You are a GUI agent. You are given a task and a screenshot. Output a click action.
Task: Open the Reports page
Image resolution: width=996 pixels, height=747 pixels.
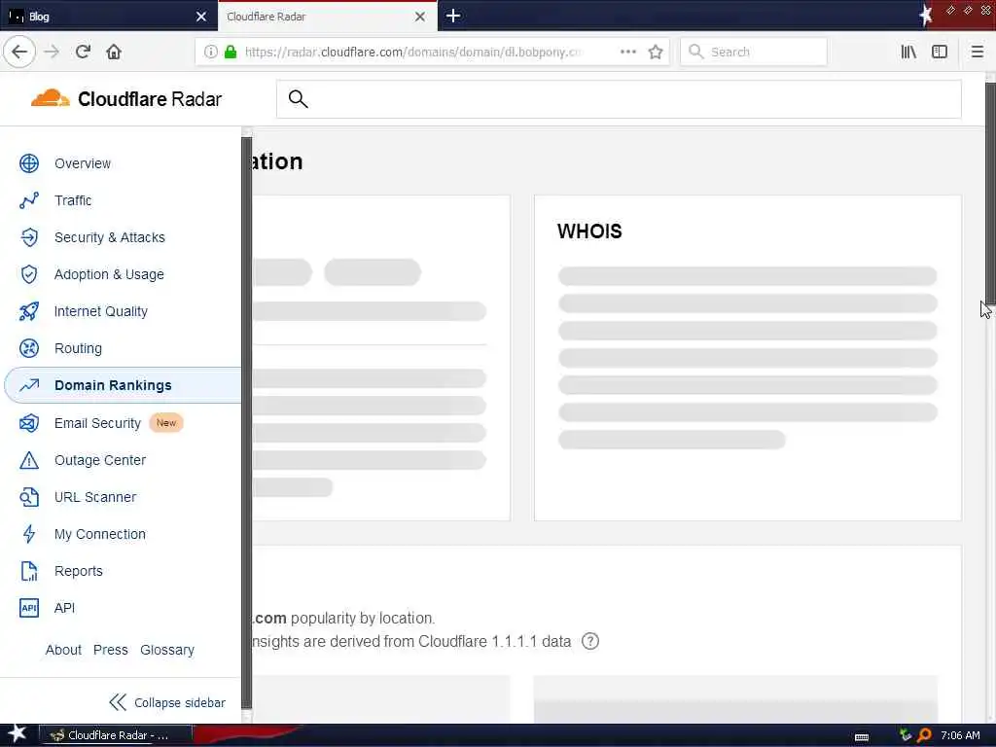coord(79,571)
